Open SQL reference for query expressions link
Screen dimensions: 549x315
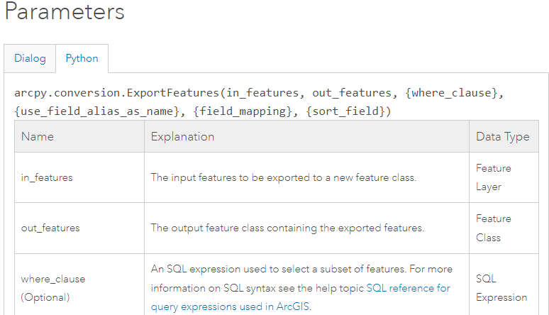301,297
